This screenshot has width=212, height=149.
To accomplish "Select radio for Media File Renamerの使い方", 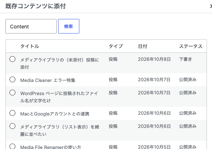I will pyautogui.click(x=12, y=146).
